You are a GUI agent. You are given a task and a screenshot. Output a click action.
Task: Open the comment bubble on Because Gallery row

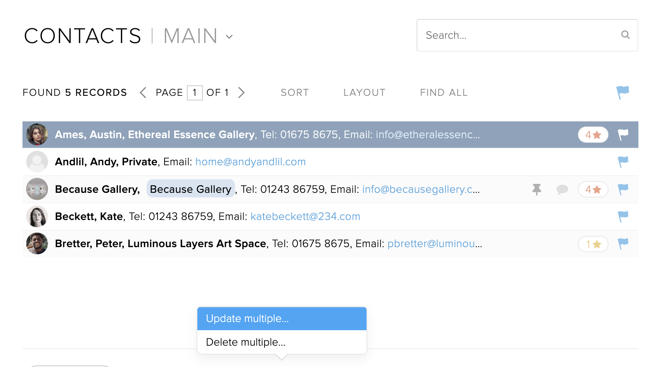(562, 189)
